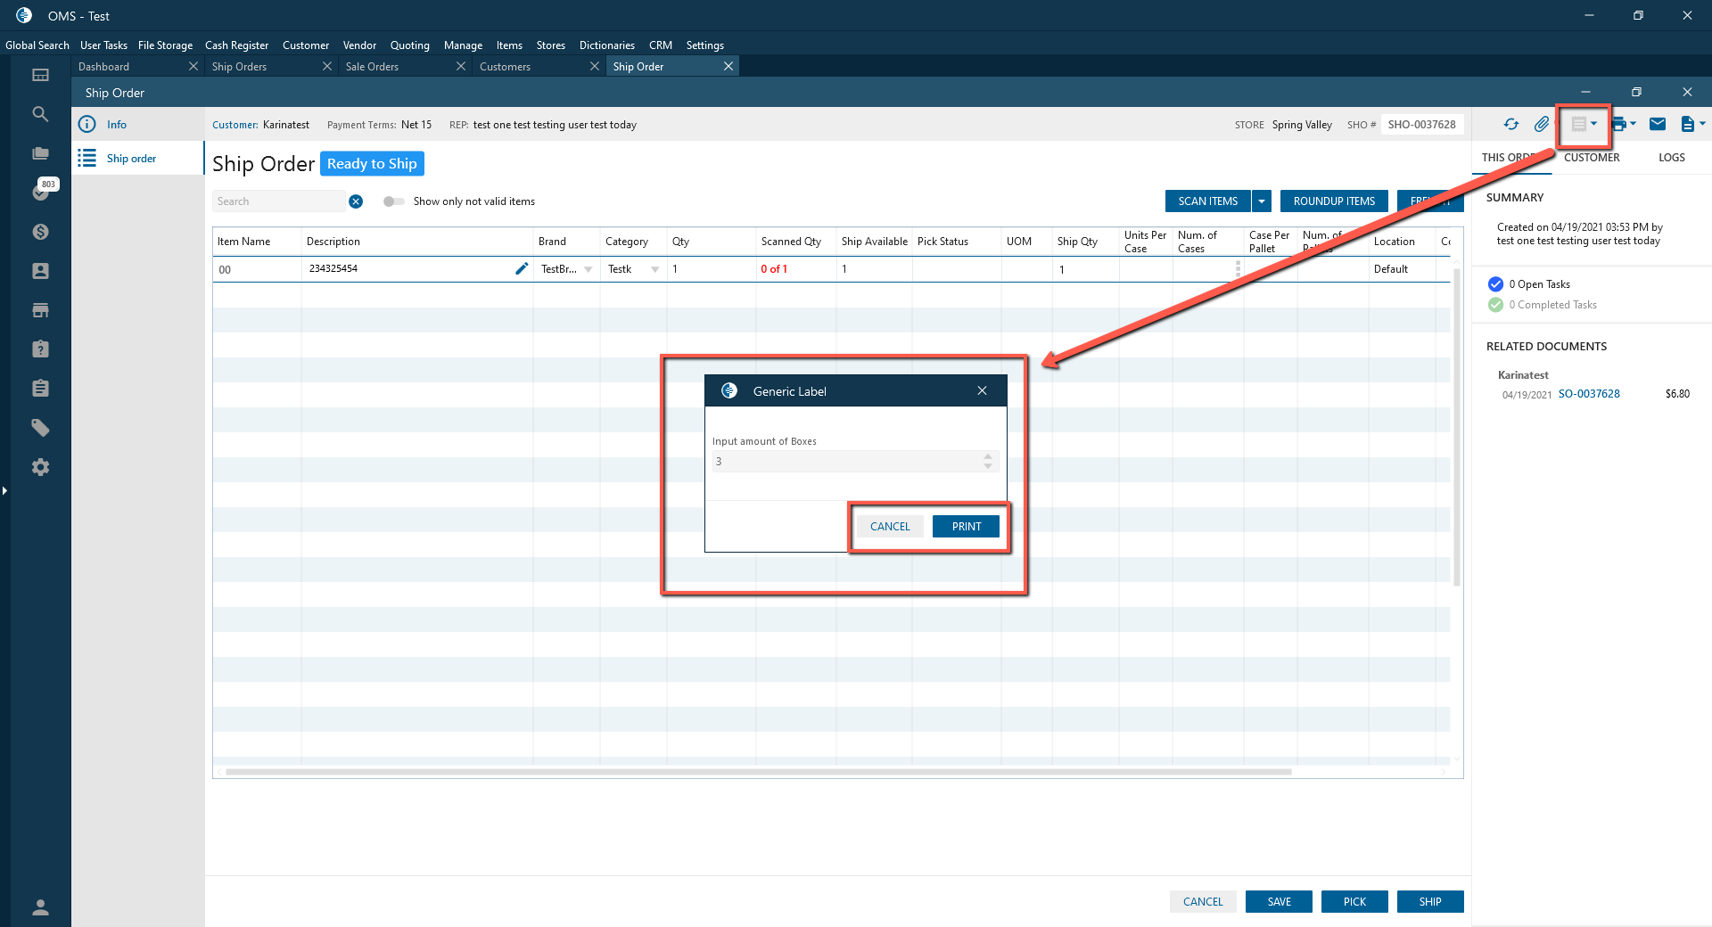Viewport: 1712px width, 927px height.
Task: Open the user profile icon at sidebar bottom
Action: (40, 907)
